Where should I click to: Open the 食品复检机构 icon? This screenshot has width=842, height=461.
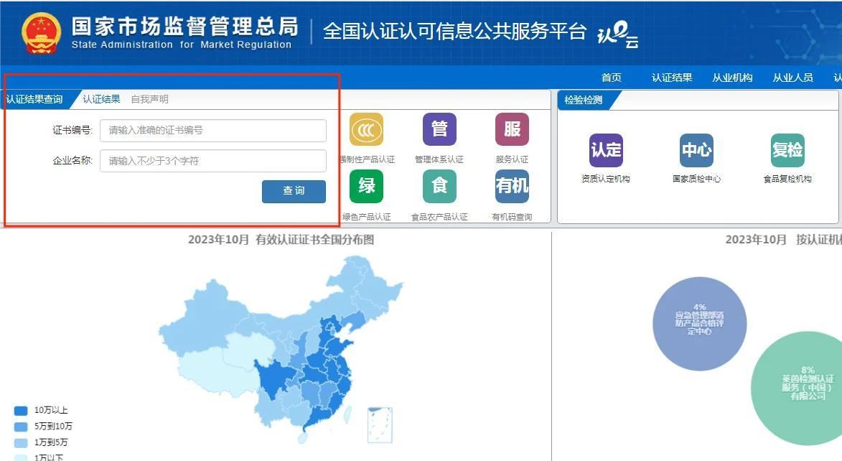787,150
